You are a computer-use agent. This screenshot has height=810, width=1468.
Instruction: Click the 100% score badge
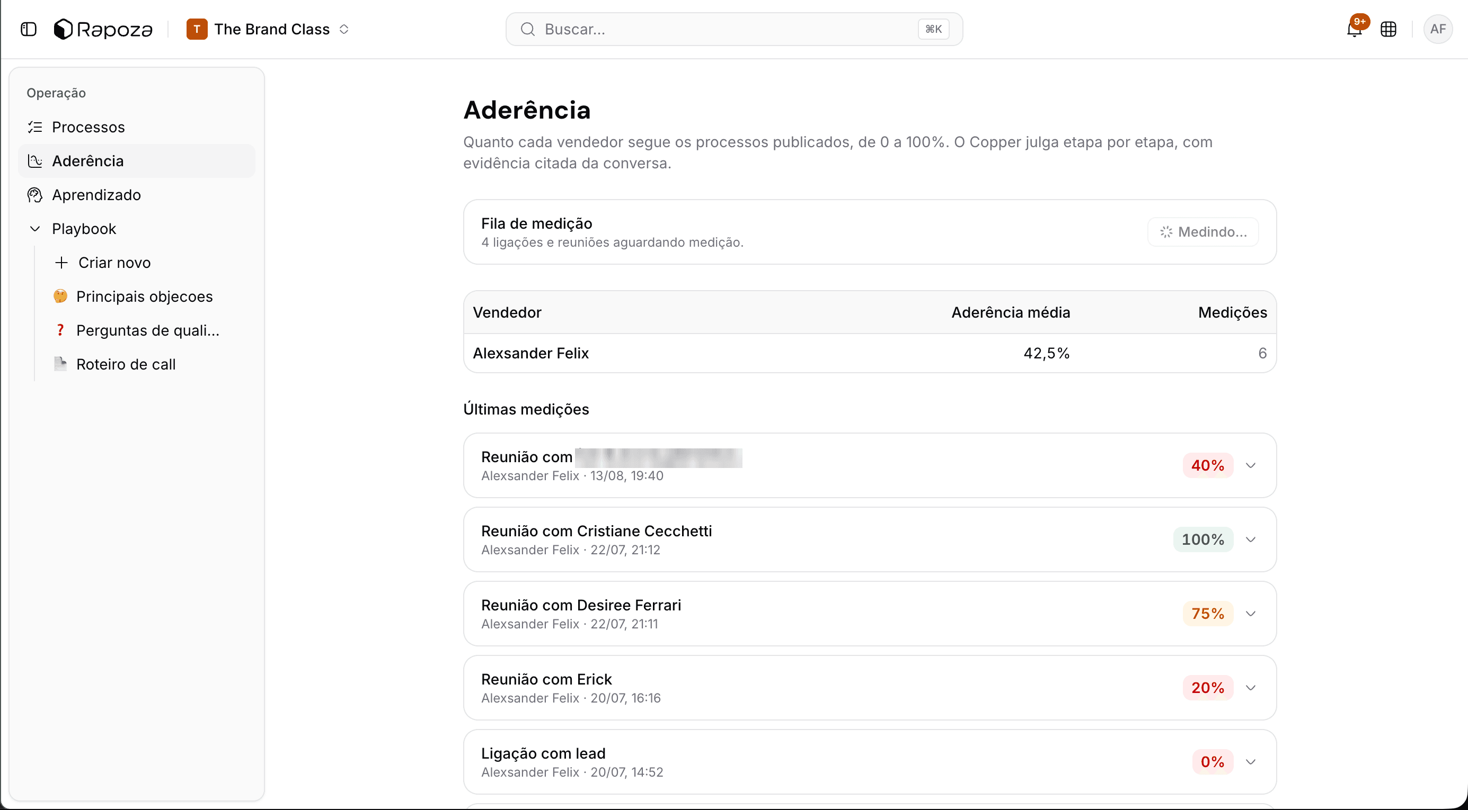pyautogui.click(x=1202, y=539)
